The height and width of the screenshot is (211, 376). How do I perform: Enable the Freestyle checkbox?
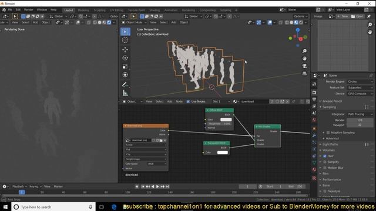coord(325,191)
